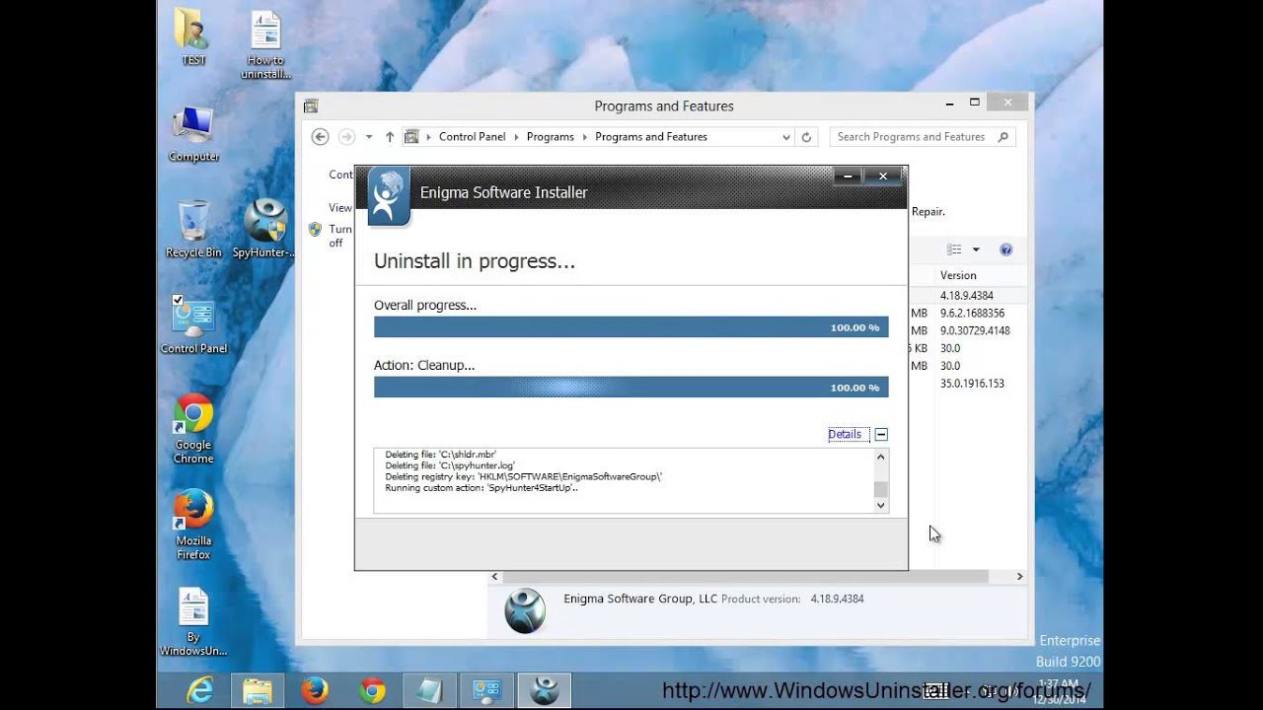Click the search magnifier icon

1003,137
